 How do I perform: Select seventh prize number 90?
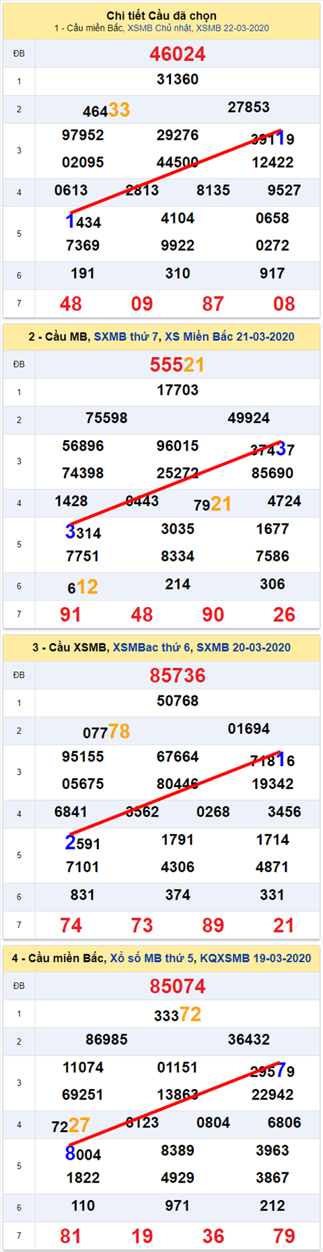click(x=213, y=615)
